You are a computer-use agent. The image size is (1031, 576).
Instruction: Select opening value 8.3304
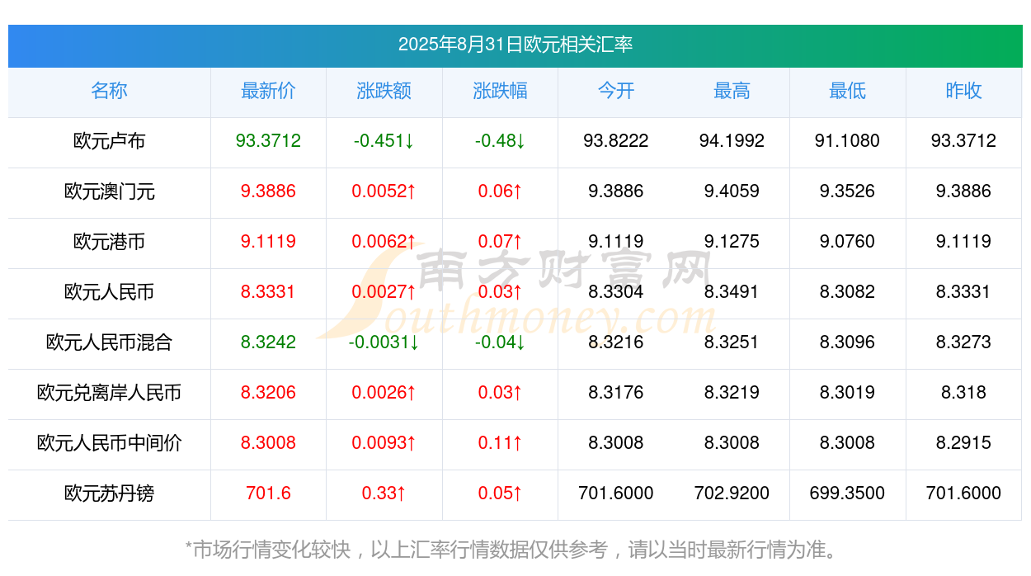click(x=616, y=292)
